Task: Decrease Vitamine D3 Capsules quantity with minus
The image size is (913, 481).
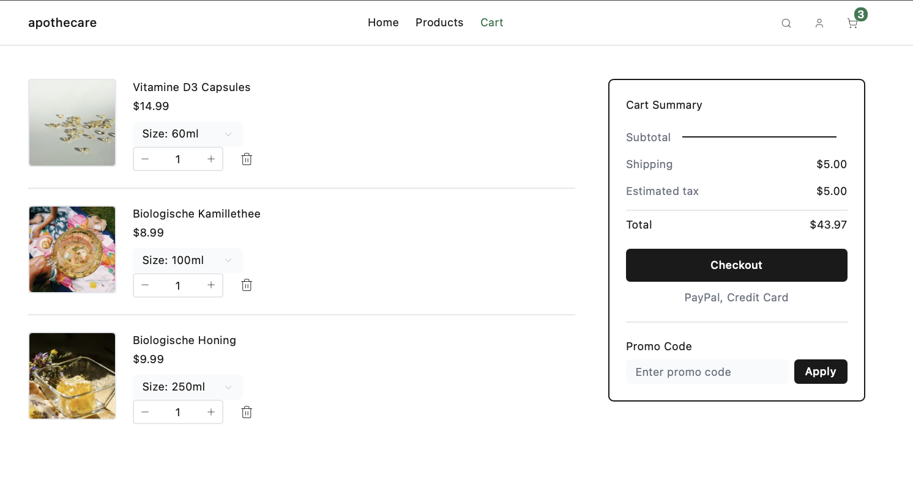Action: 145,159
